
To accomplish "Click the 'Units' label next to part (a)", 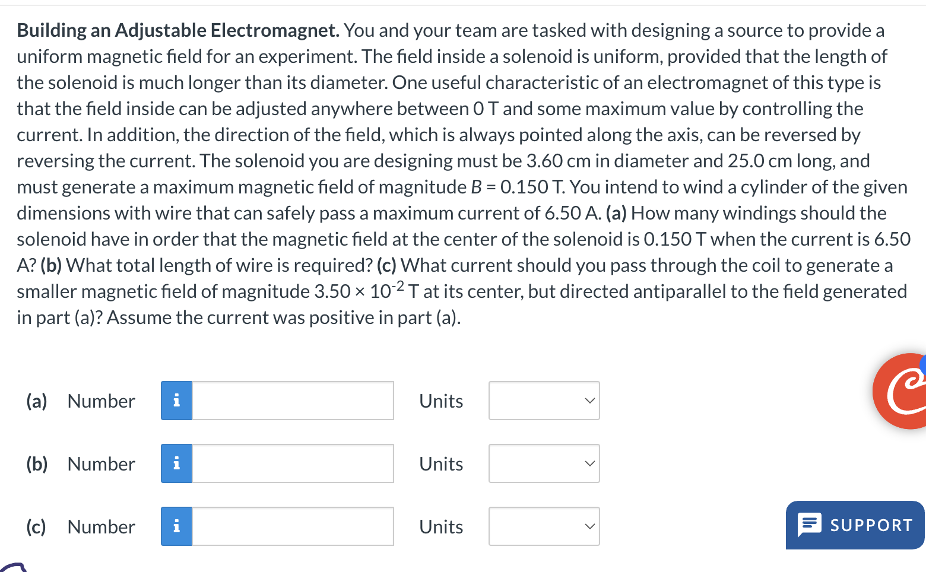I will tap(440, 401).
